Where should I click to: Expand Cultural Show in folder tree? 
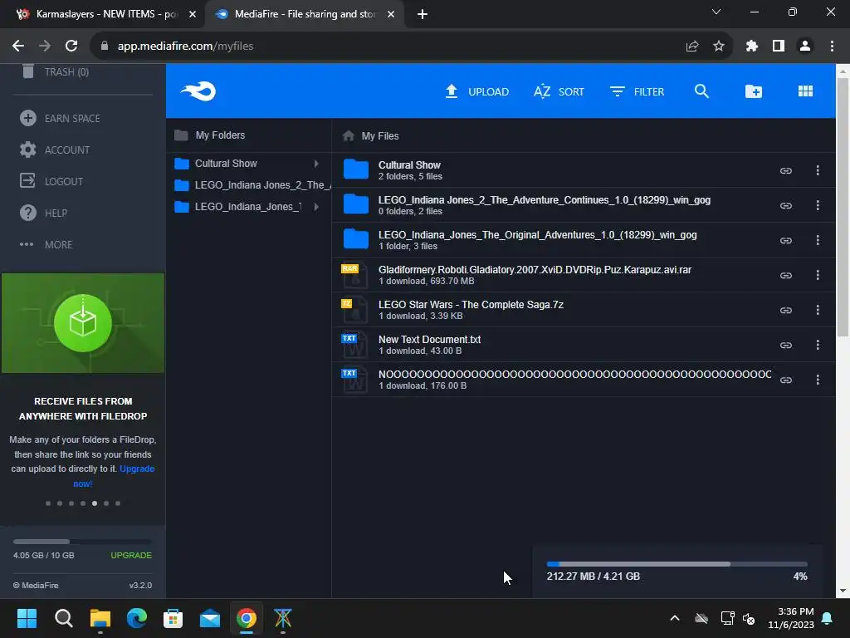click(x=316, y=164)
